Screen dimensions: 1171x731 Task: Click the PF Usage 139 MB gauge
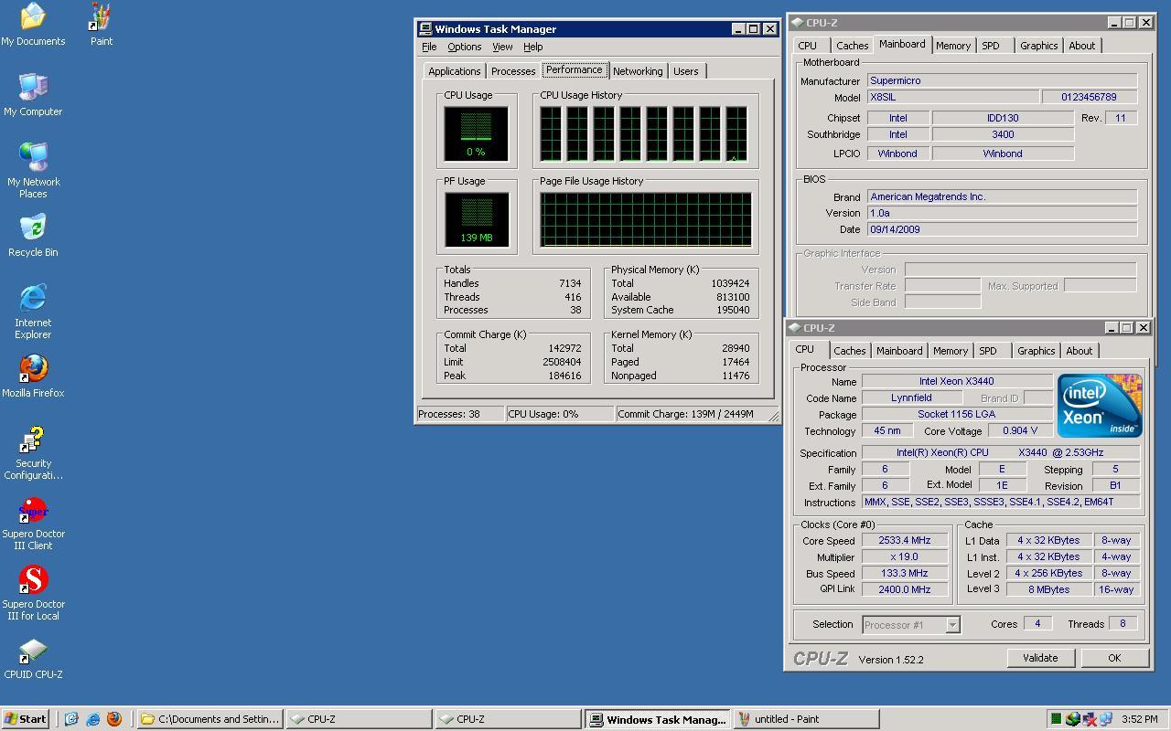pyautogui.click(x=476, y=219)
